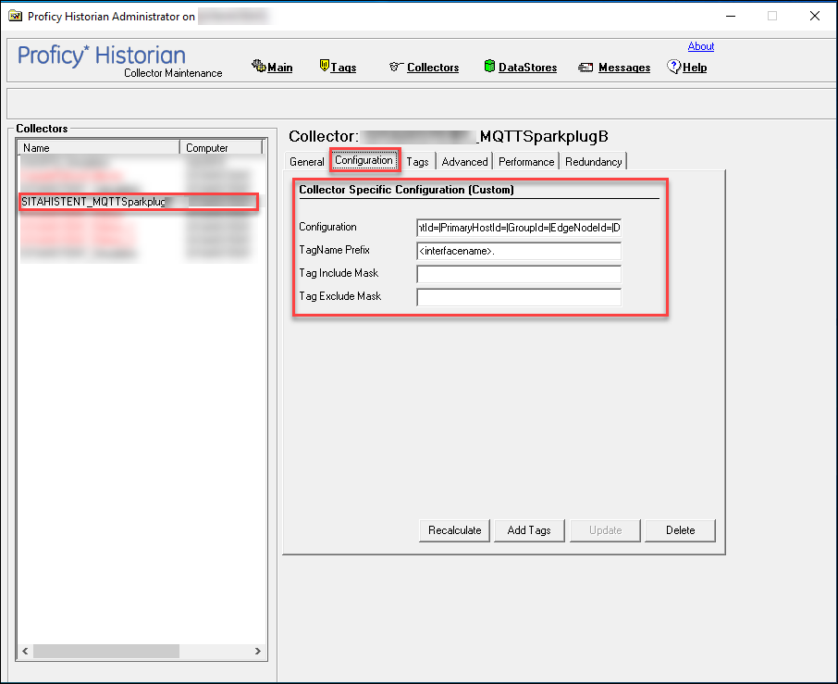This screenshot has width=838, height=684.
Task: Switch to the Advanced tab
Action: point(464,161)
